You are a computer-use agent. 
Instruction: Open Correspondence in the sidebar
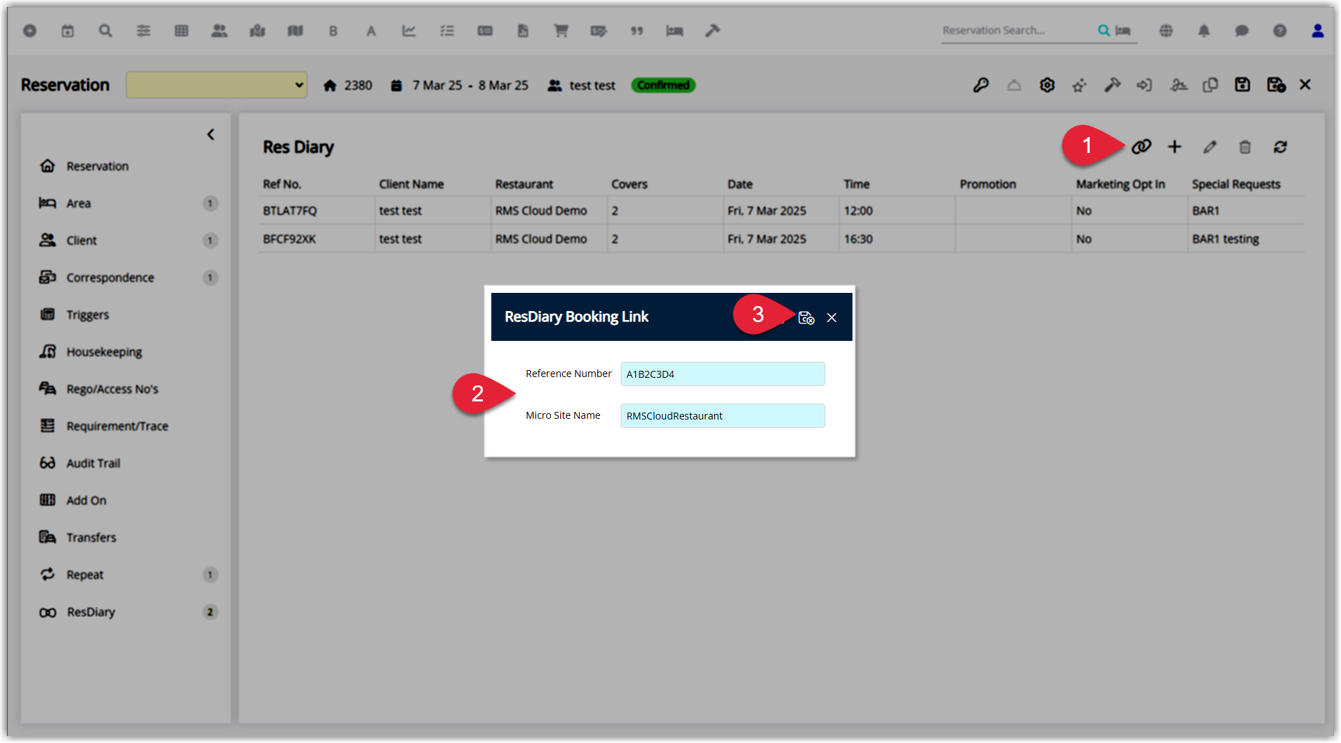click(110, 278)
